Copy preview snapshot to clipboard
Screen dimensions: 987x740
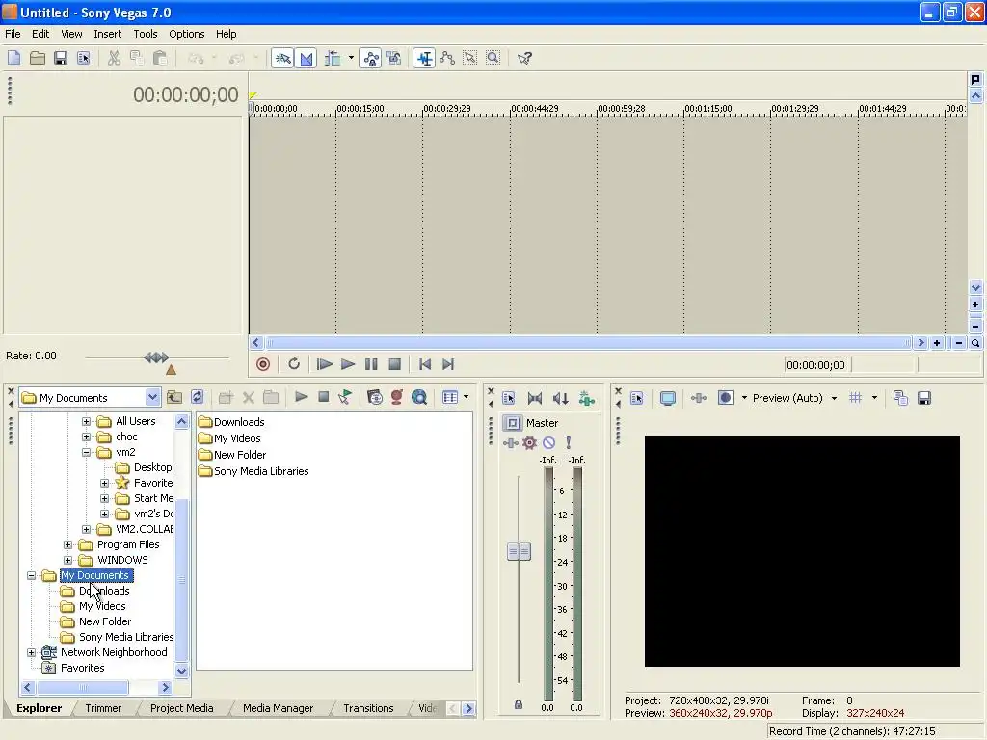coord(901,398)
